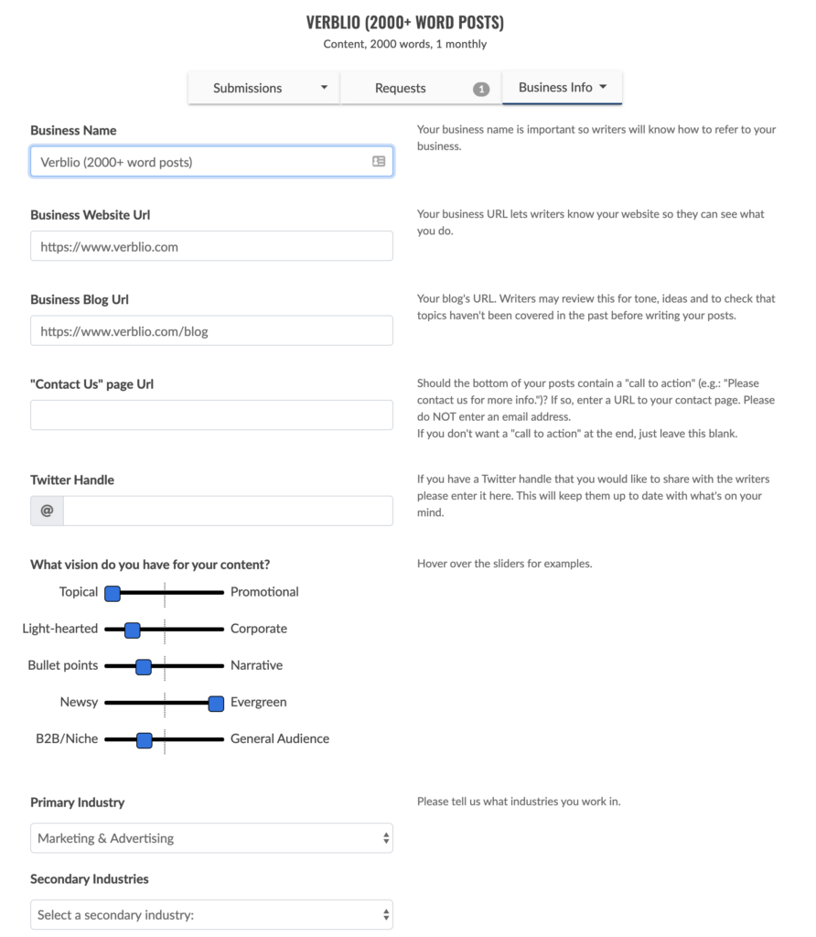The image size is (816, 937).
Task: Click the Business Website Url field
Action: click(x=211, y=246)
